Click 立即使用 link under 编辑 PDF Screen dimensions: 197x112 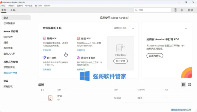tap(47, 50)
